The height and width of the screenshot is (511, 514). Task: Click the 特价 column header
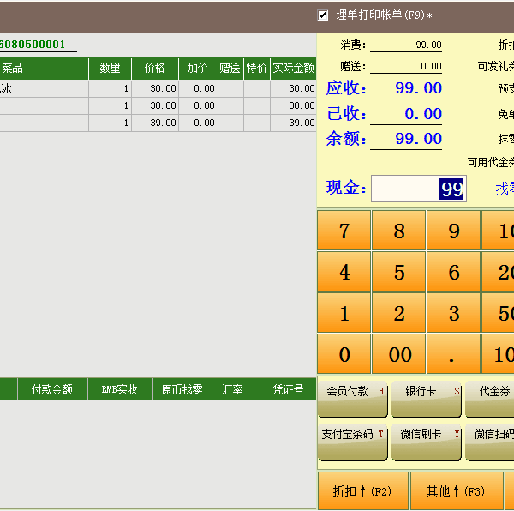(257, 69)
